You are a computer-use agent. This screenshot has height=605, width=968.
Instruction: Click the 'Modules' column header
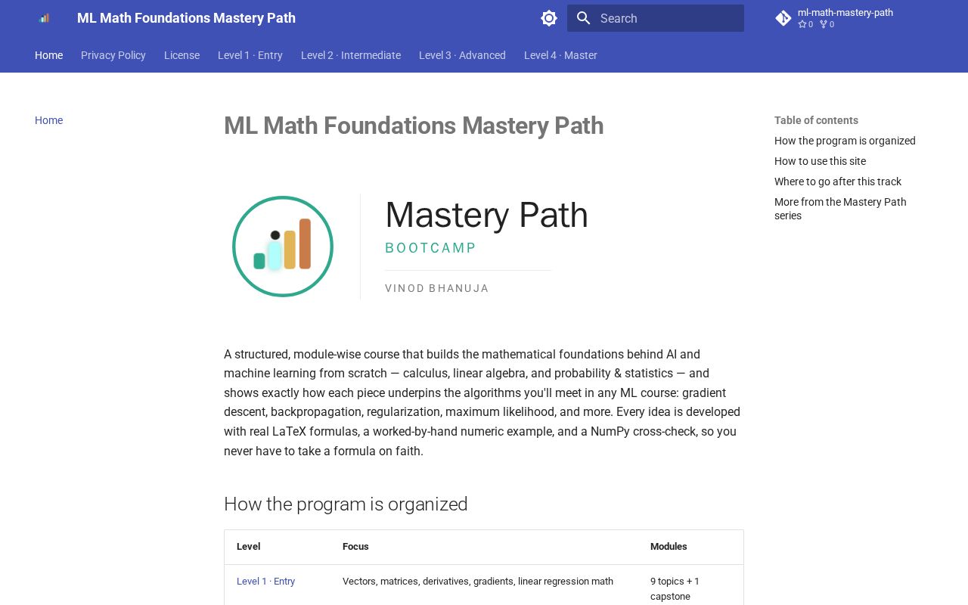pos(669,547)
